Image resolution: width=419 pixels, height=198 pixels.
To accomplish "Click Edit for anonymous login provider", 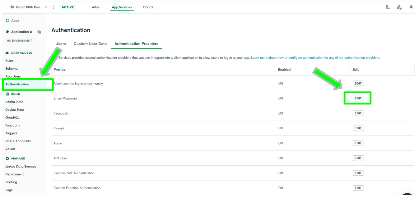I will pos(358,84).
